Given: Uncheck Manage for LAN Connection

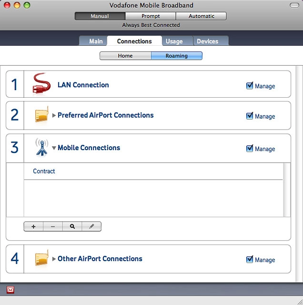Looking at the screenshot, I should pos(250,86).
